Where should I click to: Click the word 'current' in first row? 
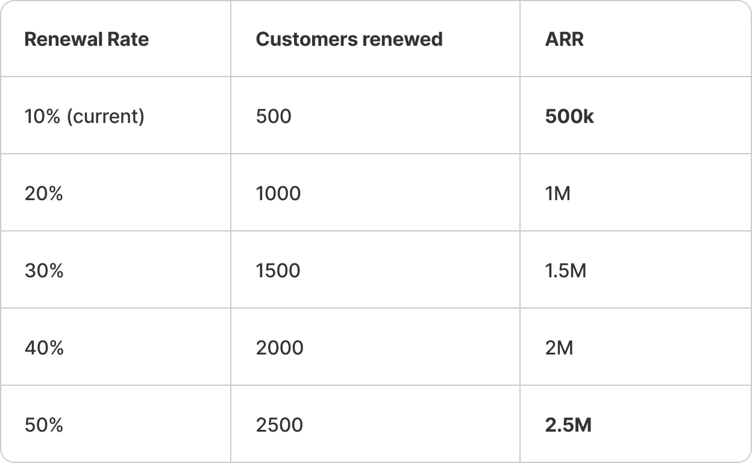point(105,116)
